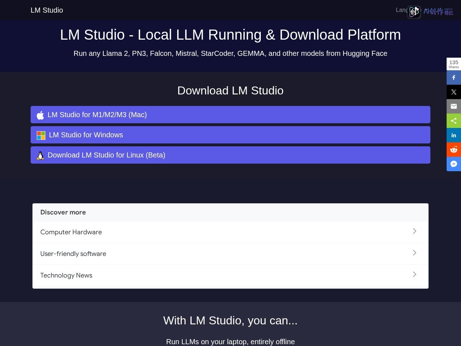
Task: Expand User-friendly software chevron
Action: click(x=415, y=253)
